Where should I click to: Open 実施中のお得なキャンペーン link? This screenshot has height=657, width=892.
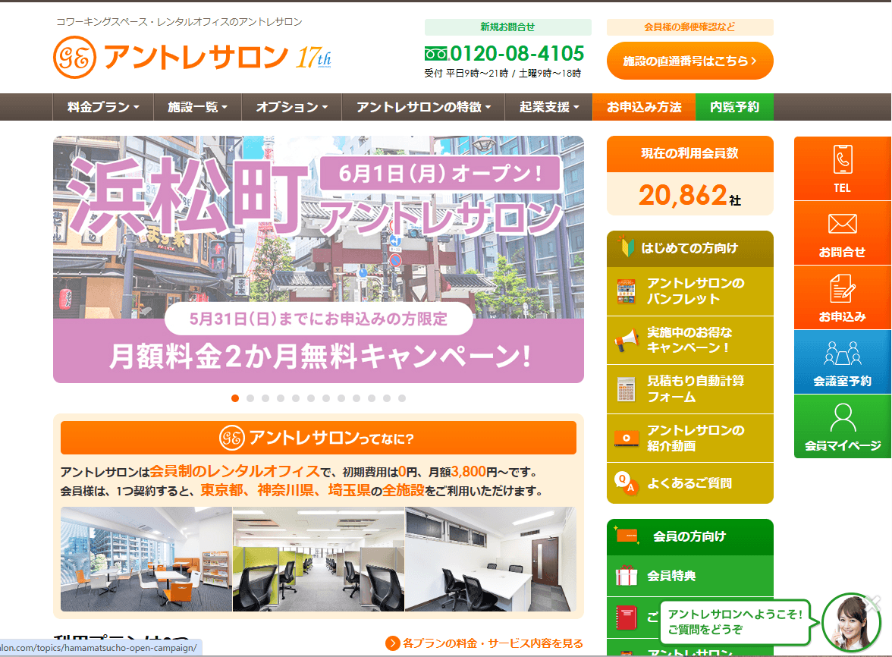(x=690, y=340)
